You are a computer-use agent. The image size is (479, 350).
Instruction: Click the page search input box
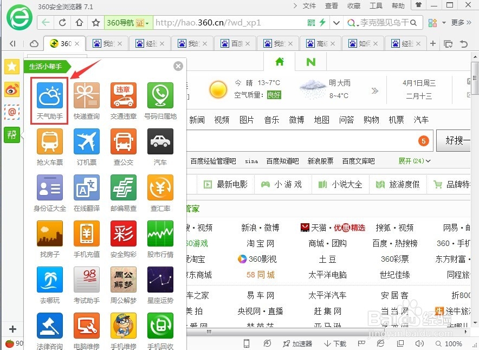[x=310, y=140]
